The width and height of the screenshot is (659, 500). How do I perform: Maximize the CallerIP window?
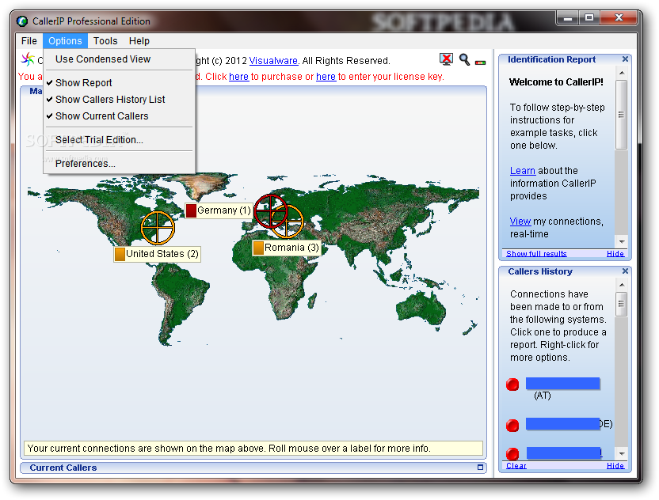tap(589, 18)
